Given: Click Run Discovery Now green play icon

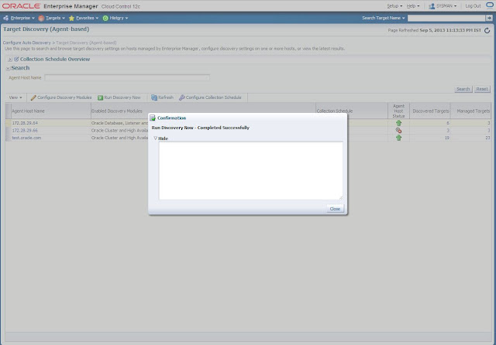Looking at the screenshot, I should point(100,97).
